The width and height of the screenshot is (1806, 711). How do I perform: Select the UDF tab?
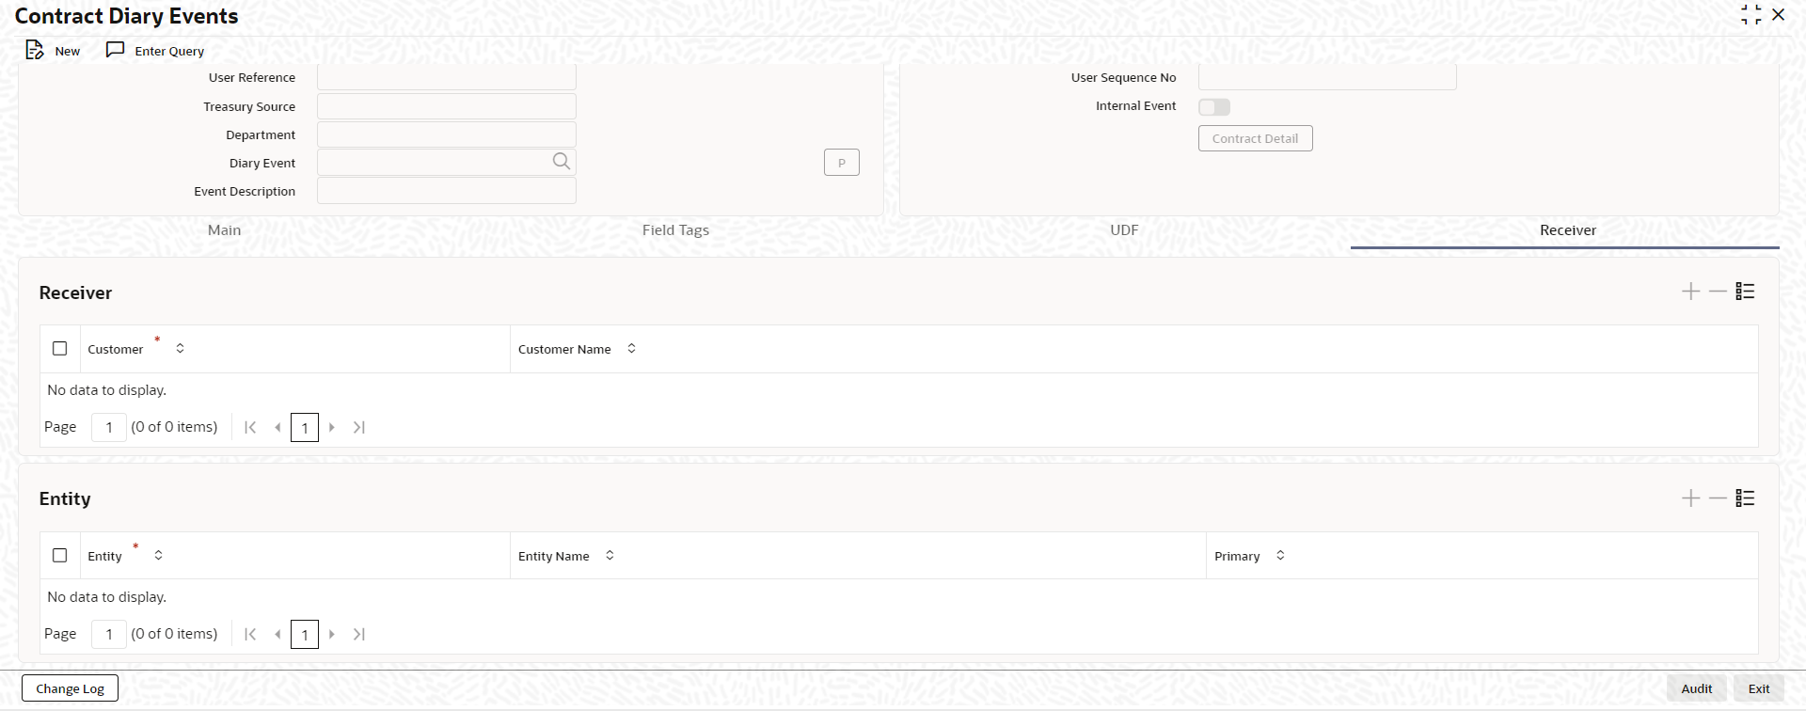pyautogui.click(x=1124, y=230)
